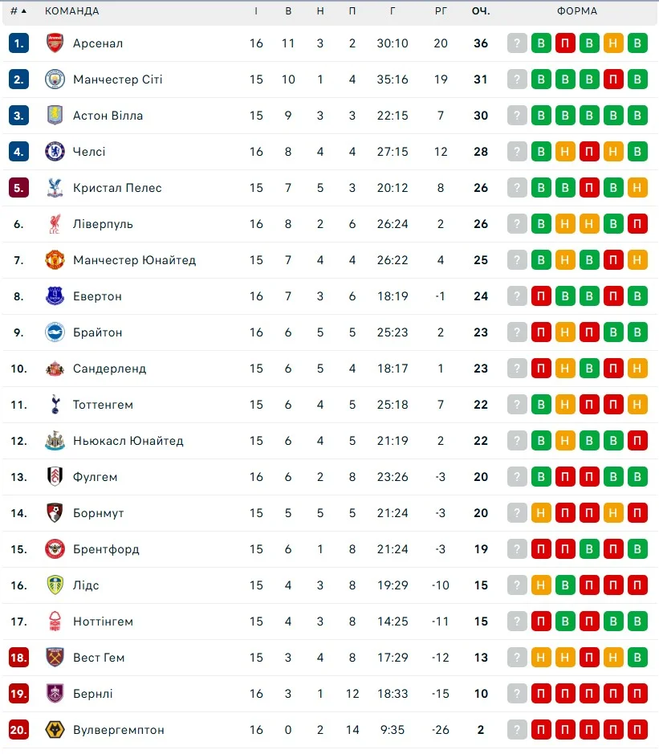Click the Tottenham crest icon
This screenshot has width=659, height=754.
click(x=55, y=405)
